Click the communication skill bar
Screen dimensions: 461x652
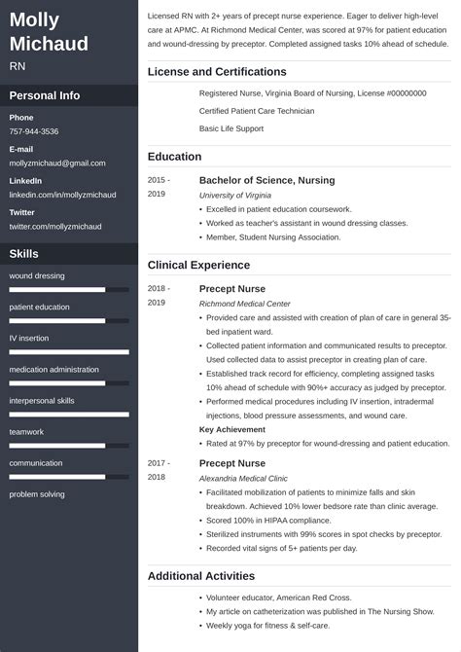(69, 477)
